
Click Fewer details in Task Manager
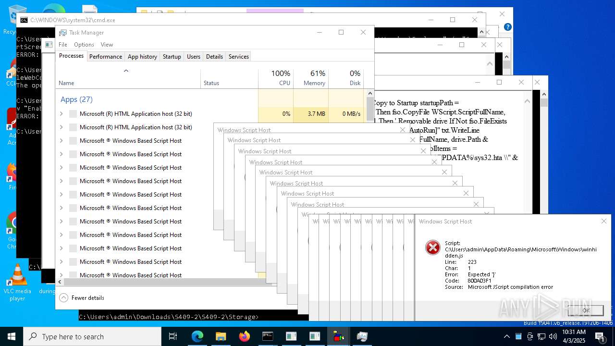tap(88, 298)
